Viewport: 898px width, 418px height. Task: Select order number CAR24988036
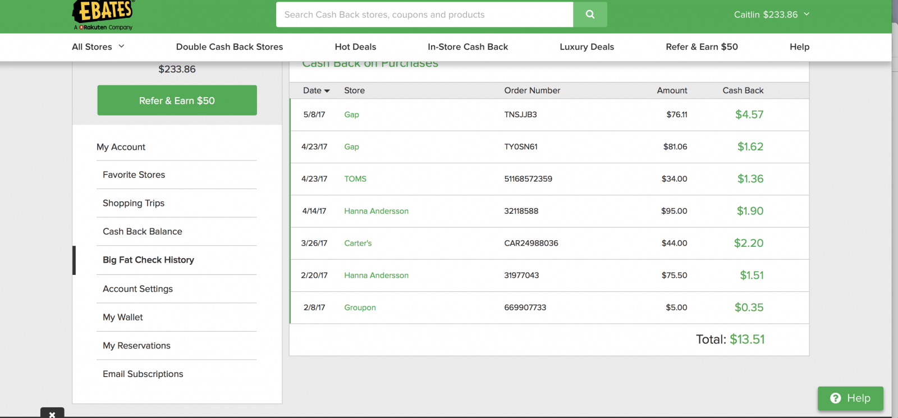point(531,243)
